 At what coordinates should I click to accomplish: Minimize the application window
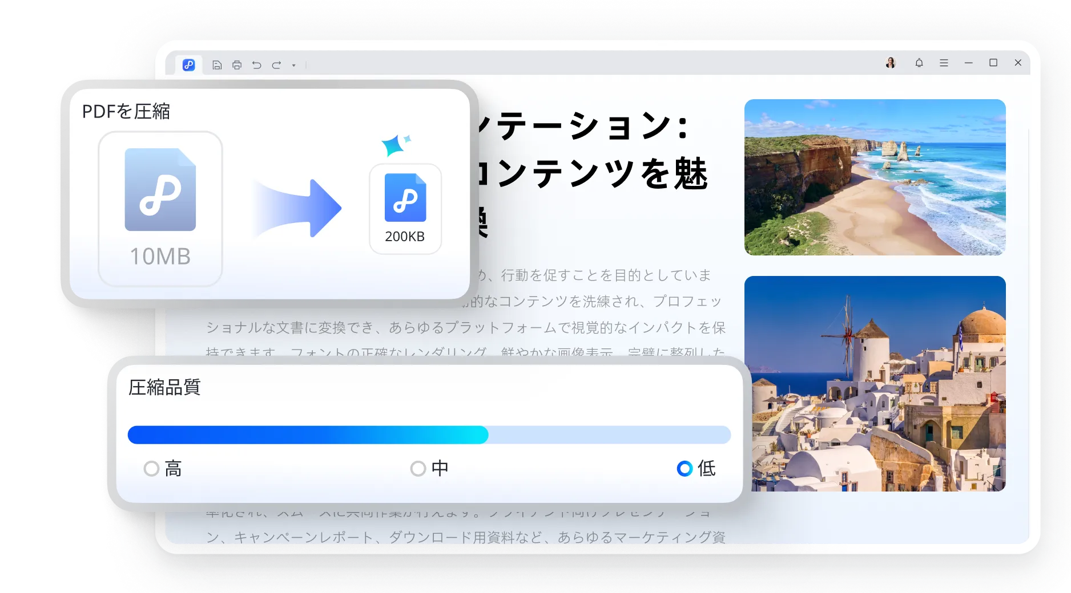[x=969, y=63]
